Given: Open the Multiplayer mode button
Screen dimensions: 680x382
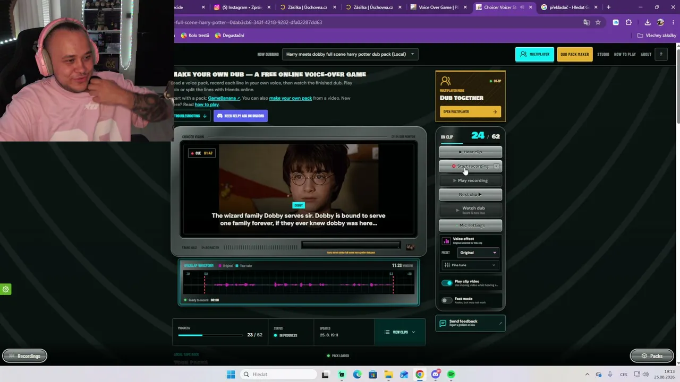Looking at the screenshot, I should pyautogui.click(x=534, y=54).
